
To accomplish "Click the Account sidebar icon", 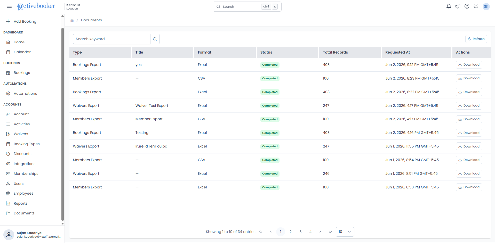I will [x=8, y=114].
